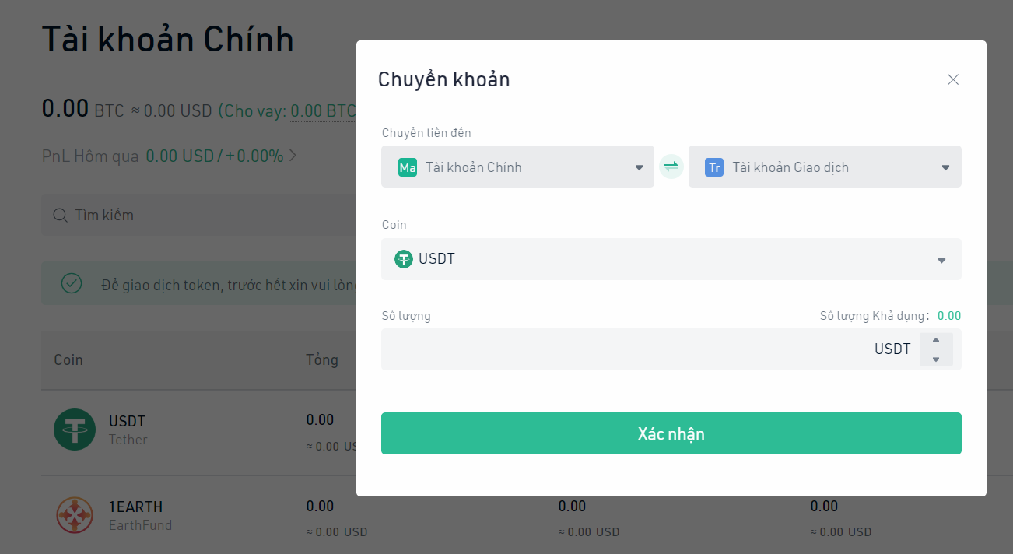
Task: Open the Tài khoản Giao dịch dropdown
Action: point(825,167)
